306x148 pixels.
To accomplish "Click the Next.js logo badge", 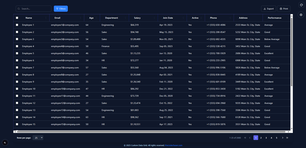I will click(x=5, y=143).
